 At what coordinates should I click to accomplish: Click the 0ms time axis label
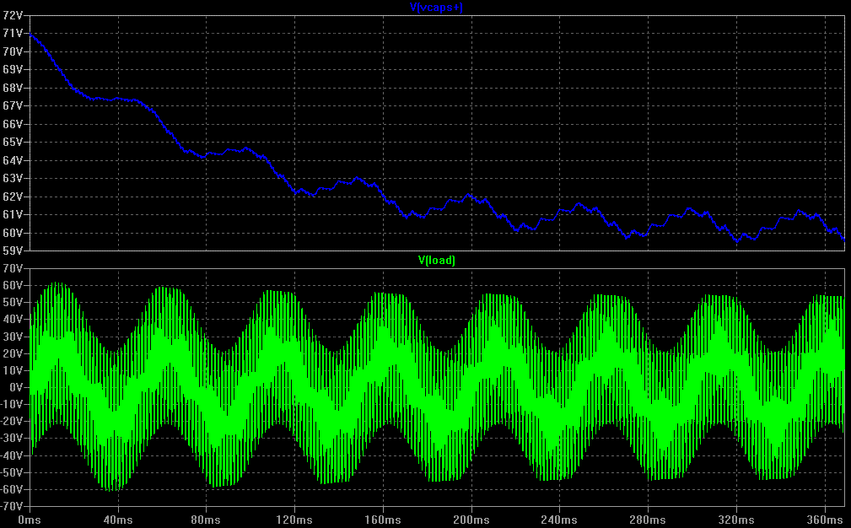[x=30, y=520]
